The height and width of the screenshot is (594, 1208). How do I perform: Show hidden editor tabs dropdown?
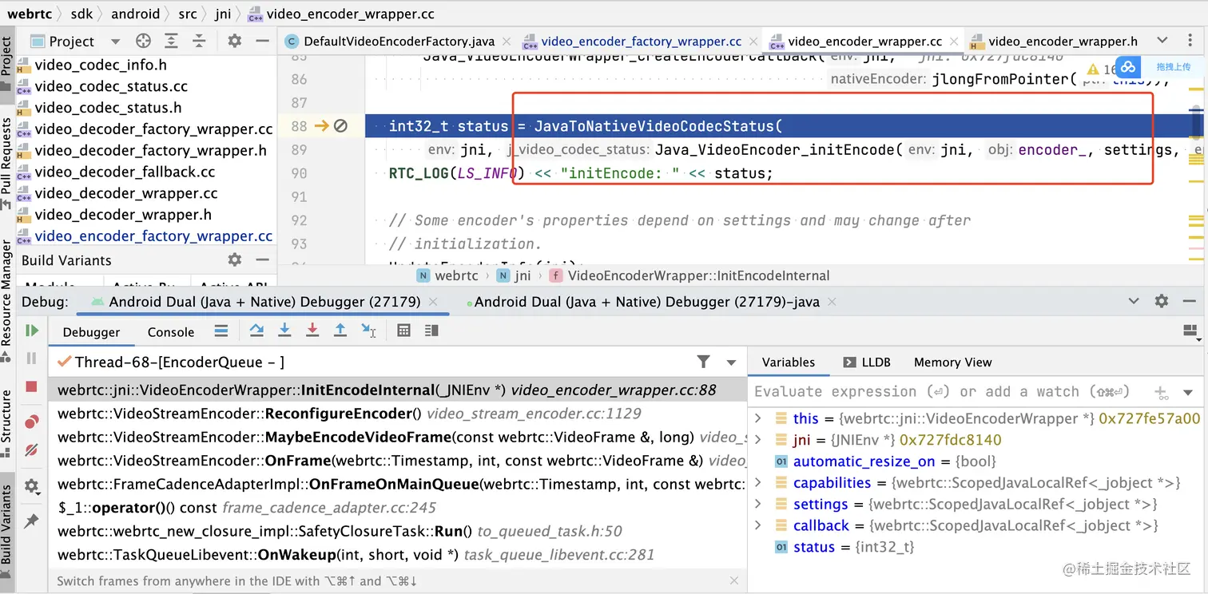click(x=1162, y=41)
